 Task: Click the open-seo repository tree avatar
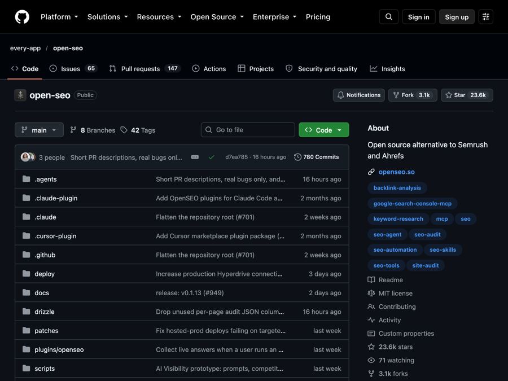point(20,95)
